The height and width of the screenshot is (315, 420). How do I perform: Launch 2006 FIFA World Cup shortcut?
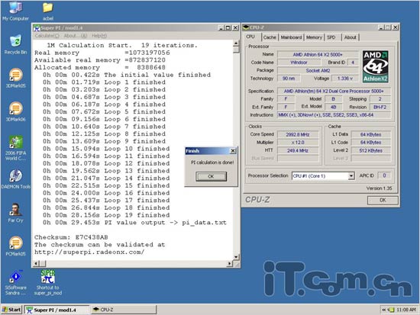coord(15,148)
